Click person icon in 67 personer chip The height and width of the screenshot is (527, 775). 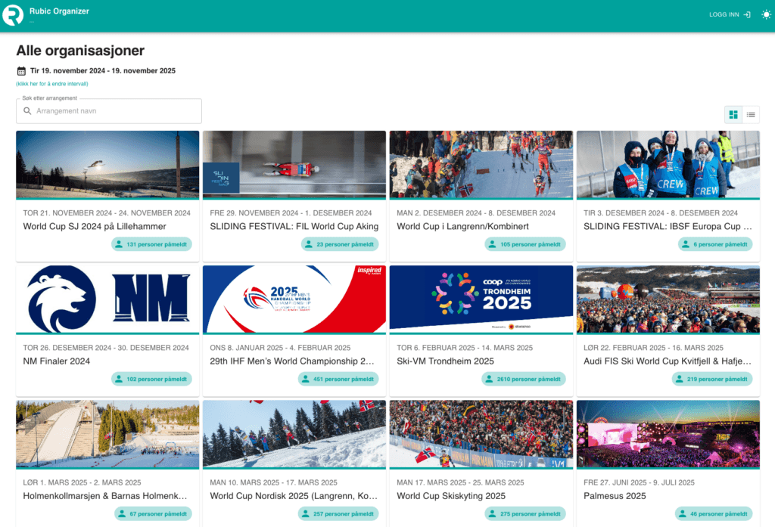pos(122,514)
